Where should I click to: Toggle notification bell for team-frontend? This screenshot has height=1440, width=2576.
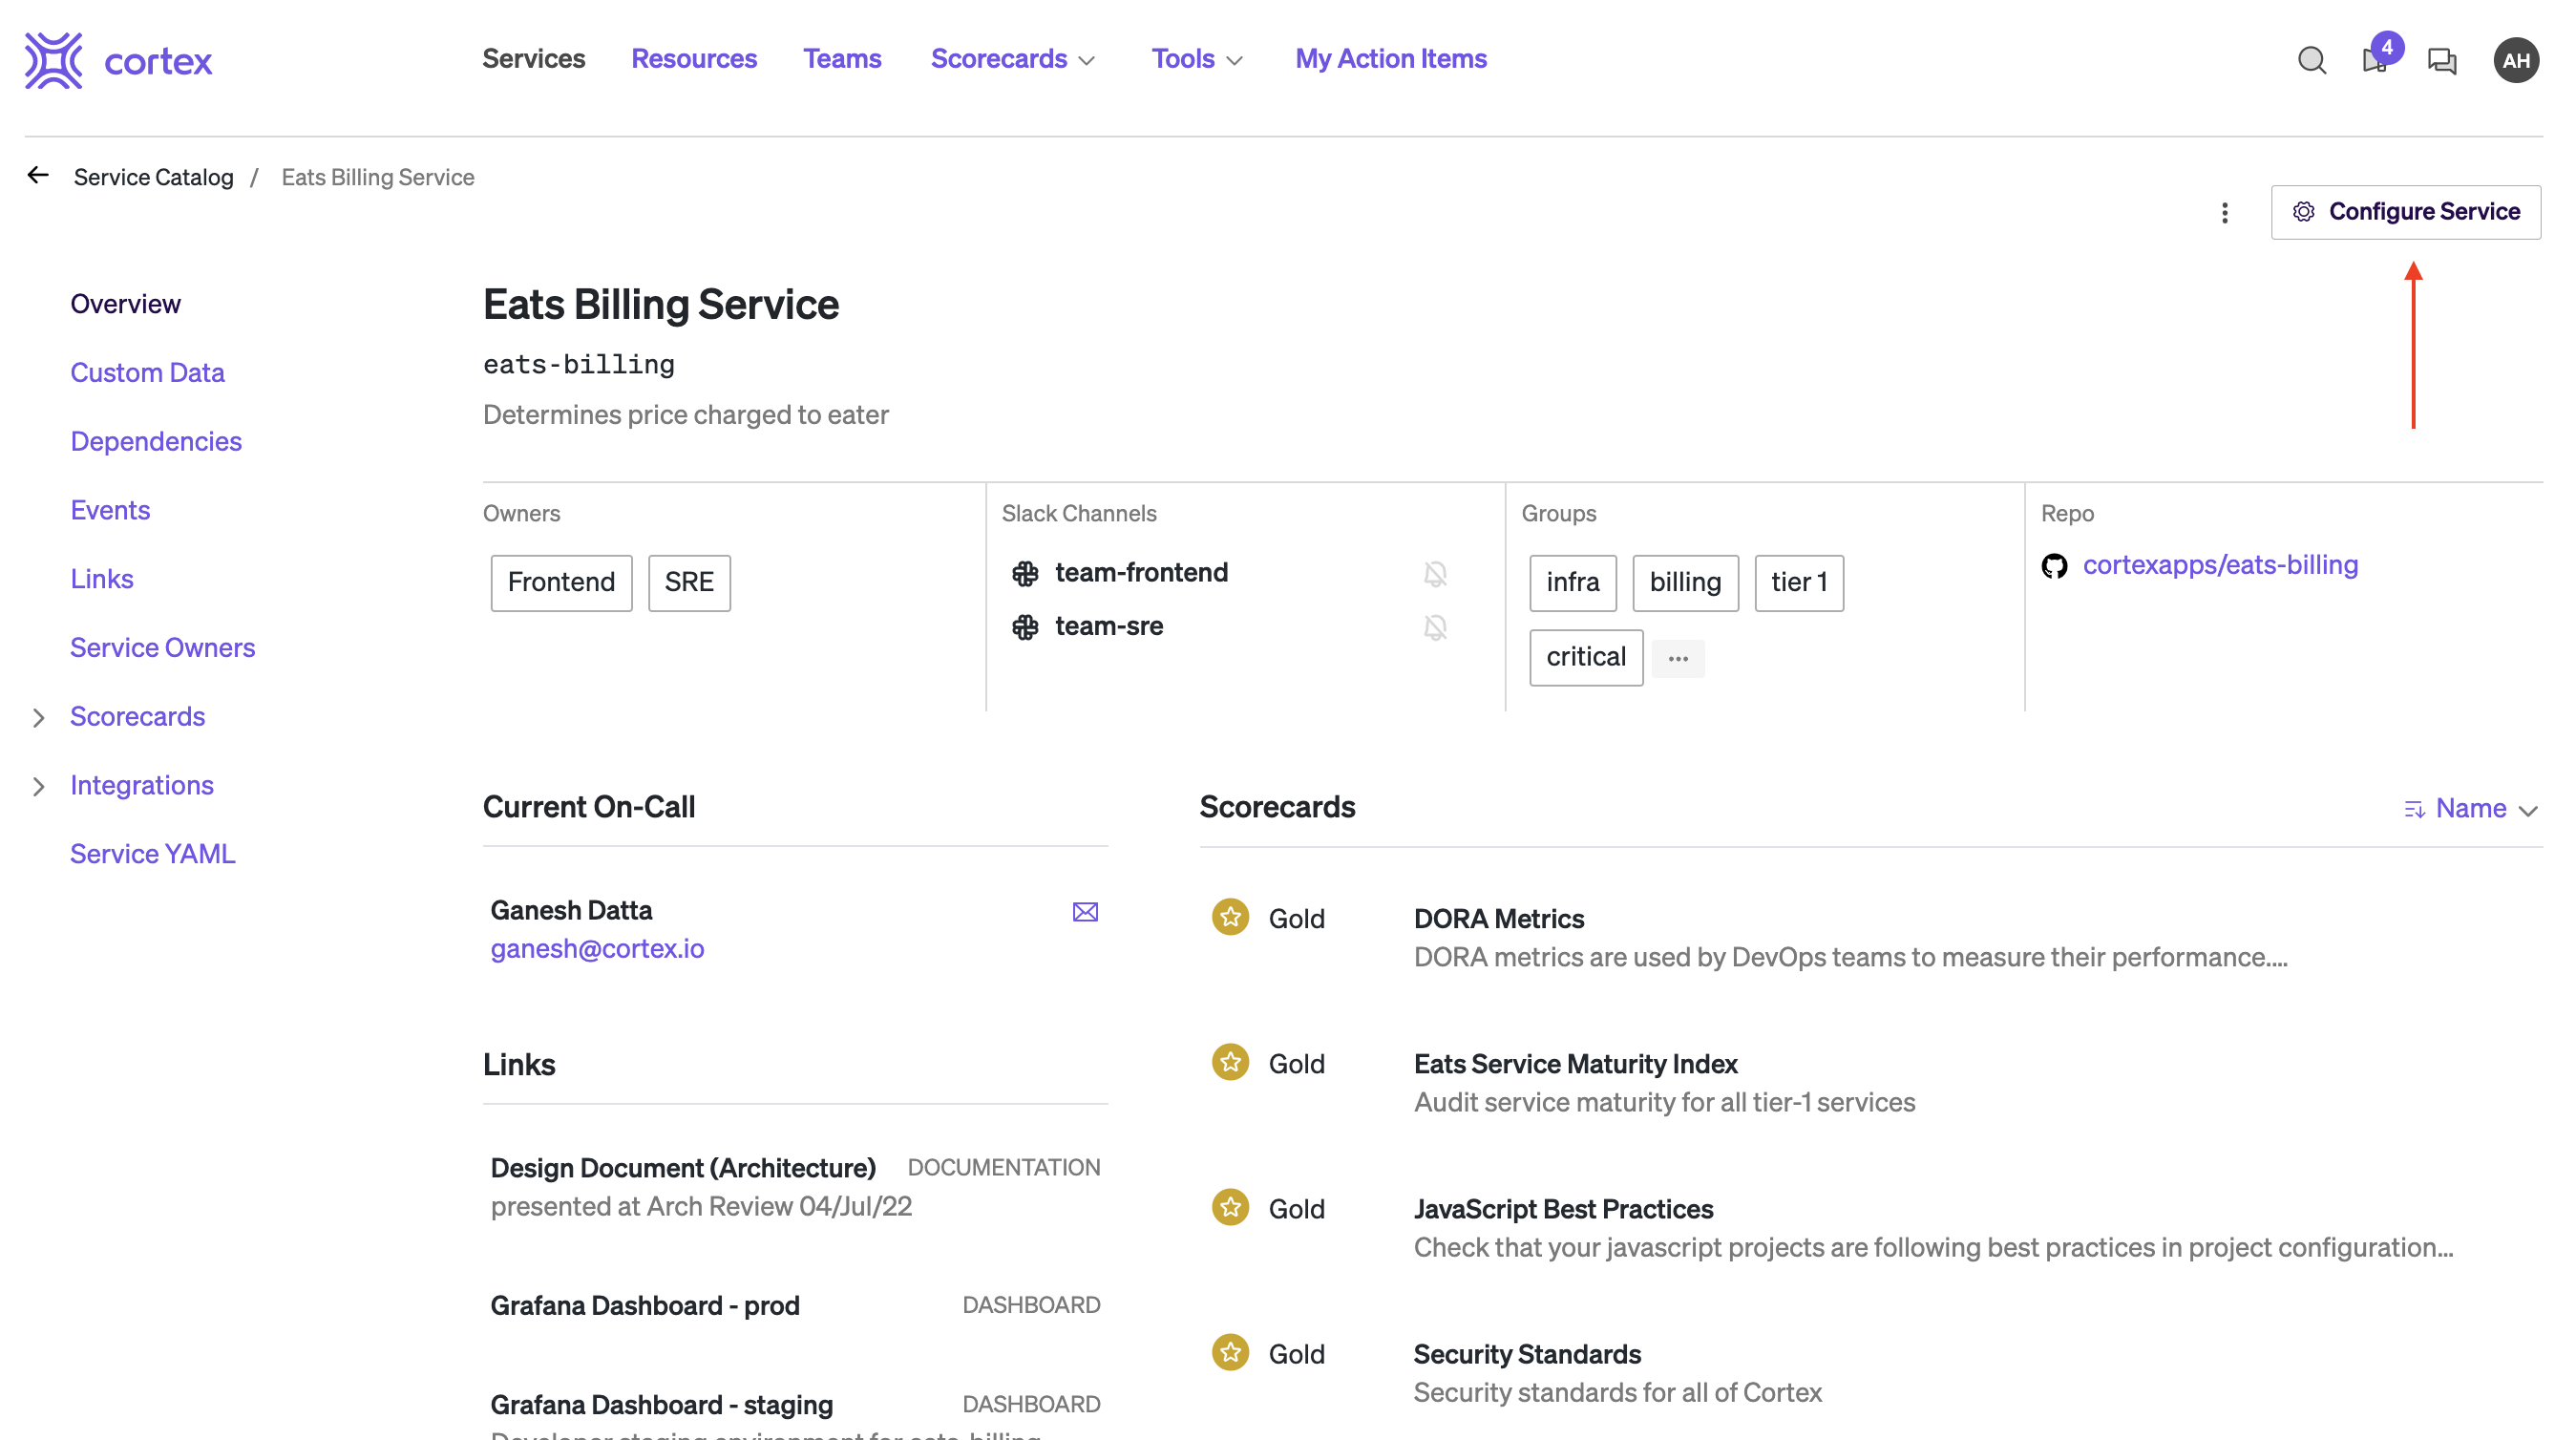coord(1435,574)
